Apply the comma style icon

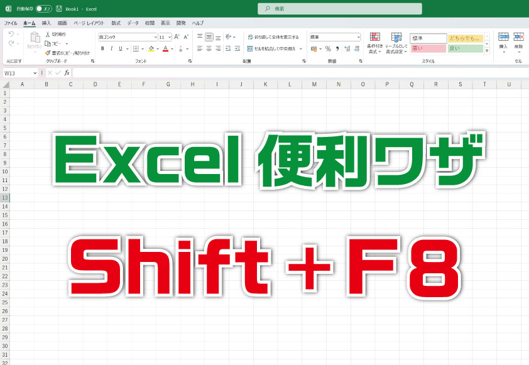click(337, 49)
